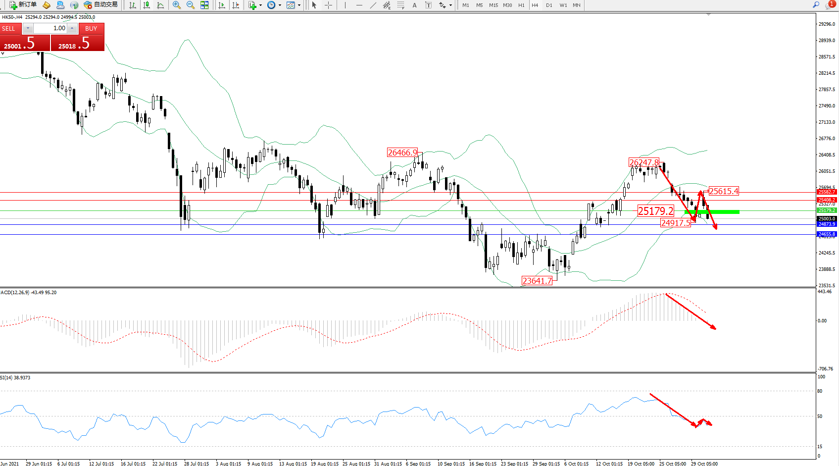The image size is (839, 466).
Task: Switch chart to line chart mode
Action: 160,5
